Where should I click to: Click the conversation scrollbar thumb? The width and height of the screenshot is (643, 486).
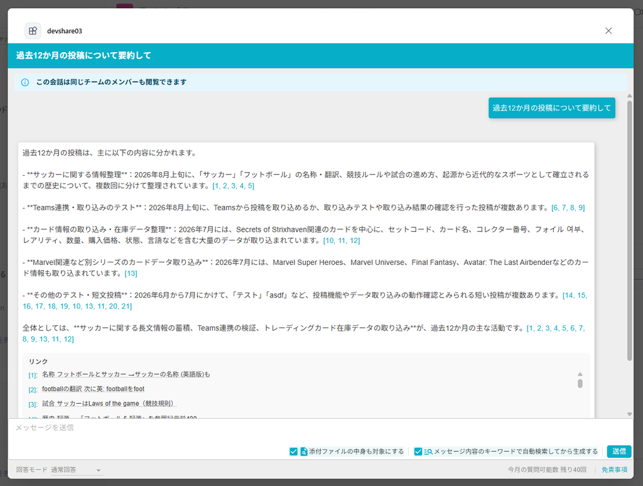pyautogui.click(x=629, y=230)
